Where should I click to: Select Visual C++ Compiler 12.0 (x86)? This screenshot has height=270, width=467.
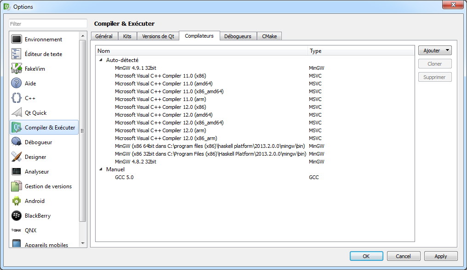coord(160,107)
